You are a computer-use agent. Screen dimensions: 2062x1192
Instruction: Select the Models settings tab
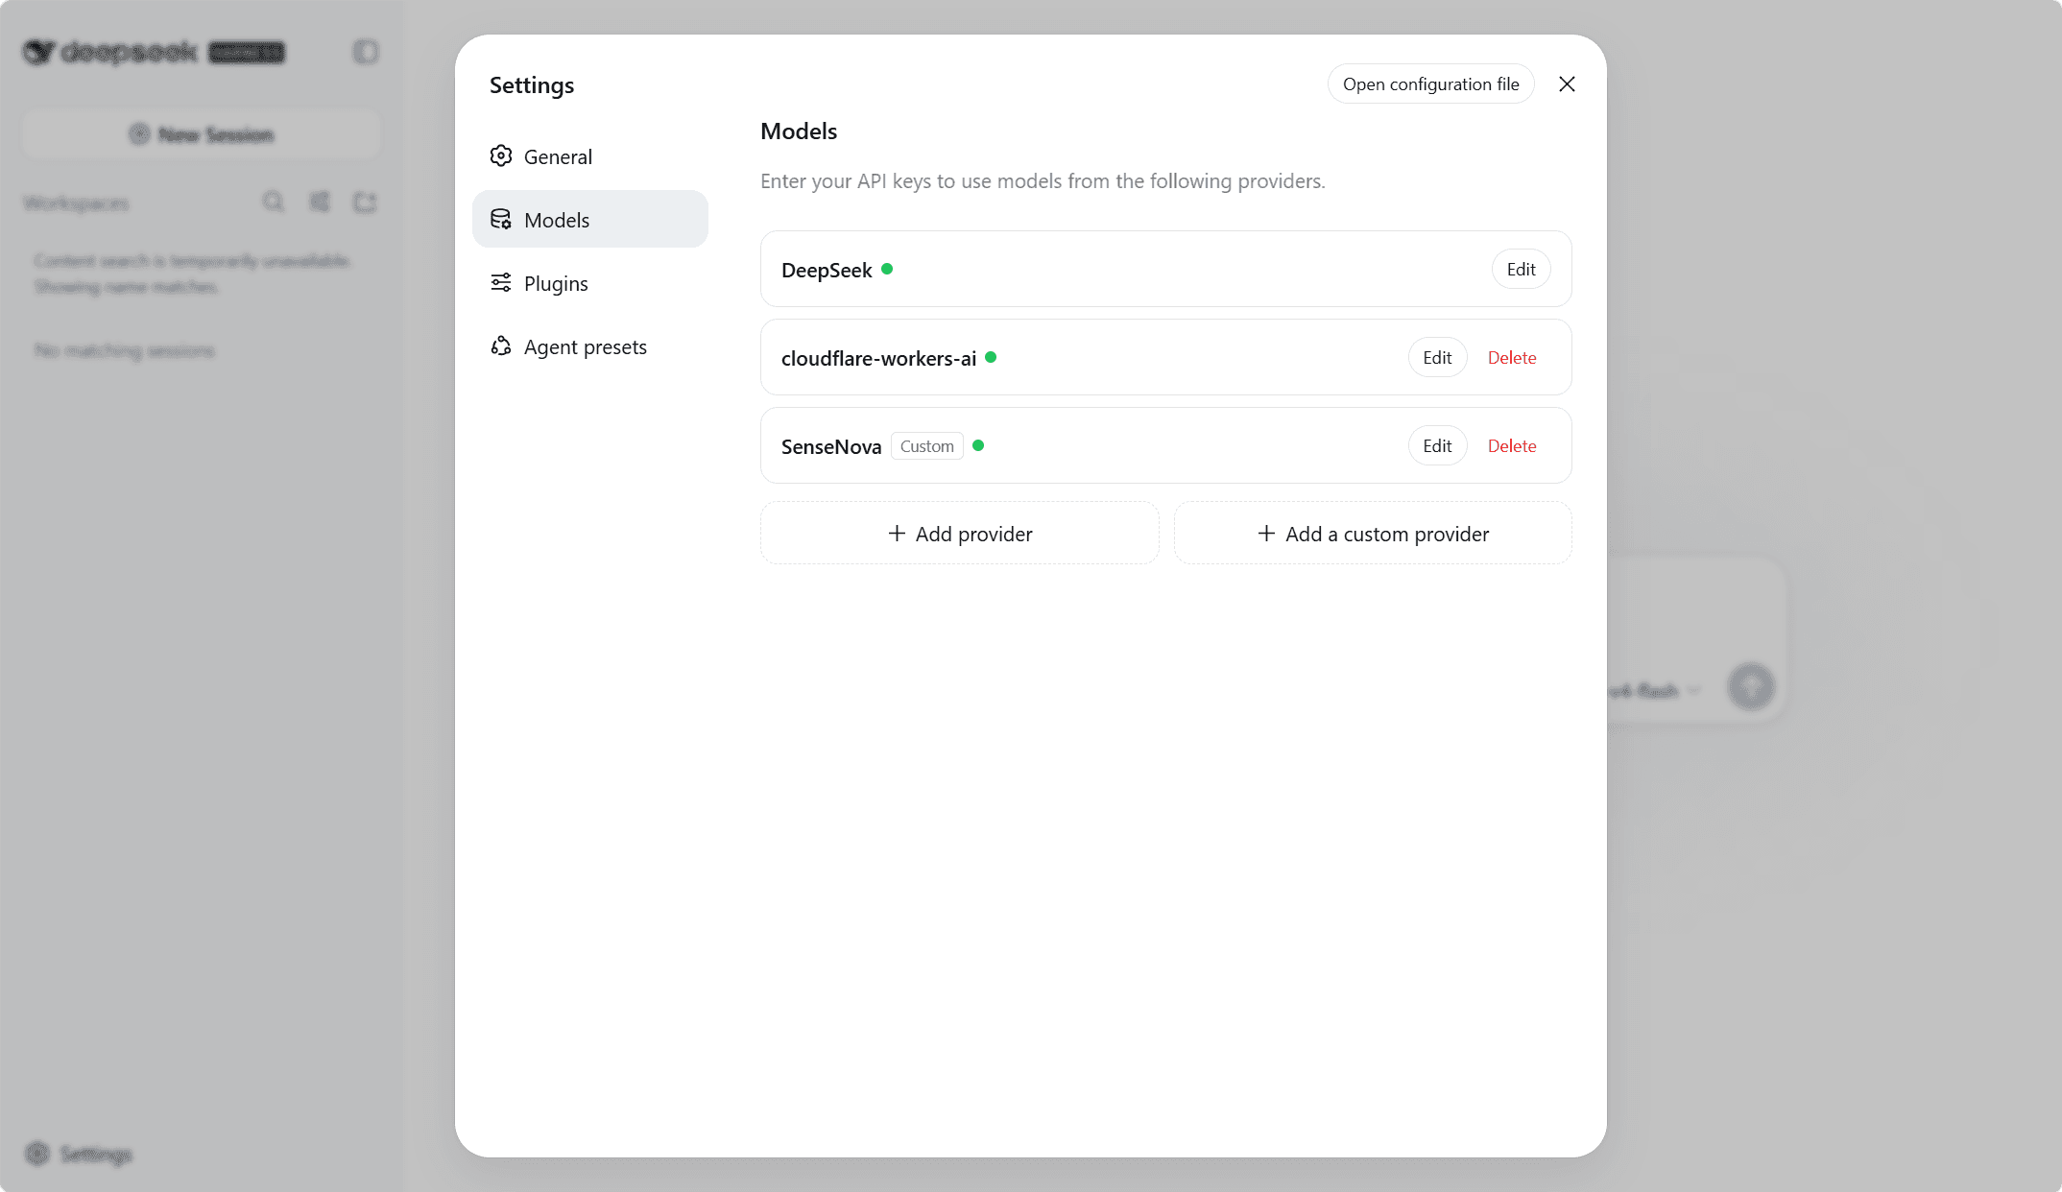[x=590, y=220]
